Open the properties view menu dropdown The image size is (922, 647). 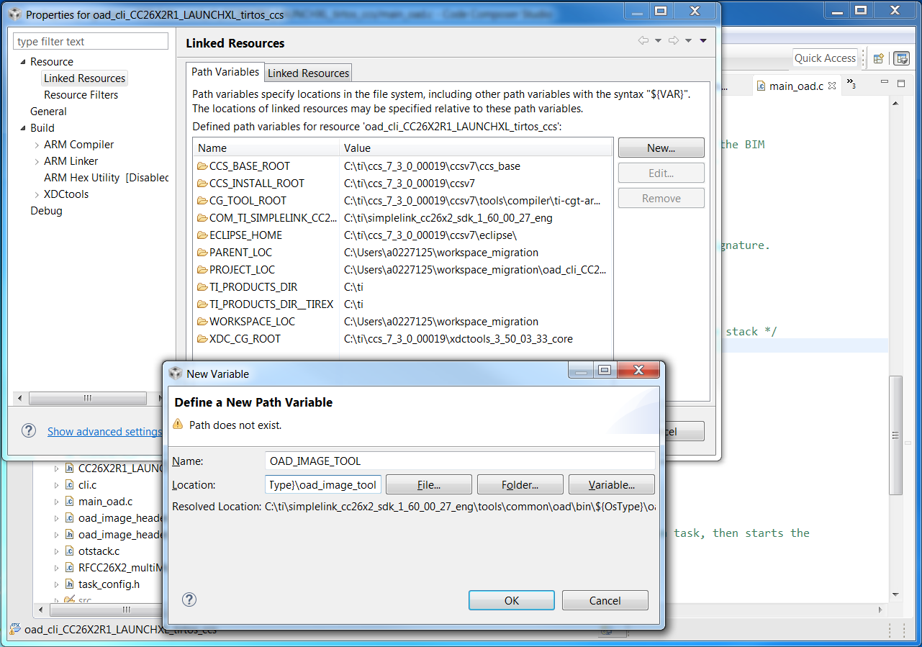(703, 41)
